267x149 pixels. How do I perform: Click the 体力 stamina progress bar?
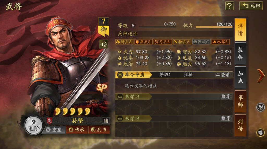pos(214,27)
